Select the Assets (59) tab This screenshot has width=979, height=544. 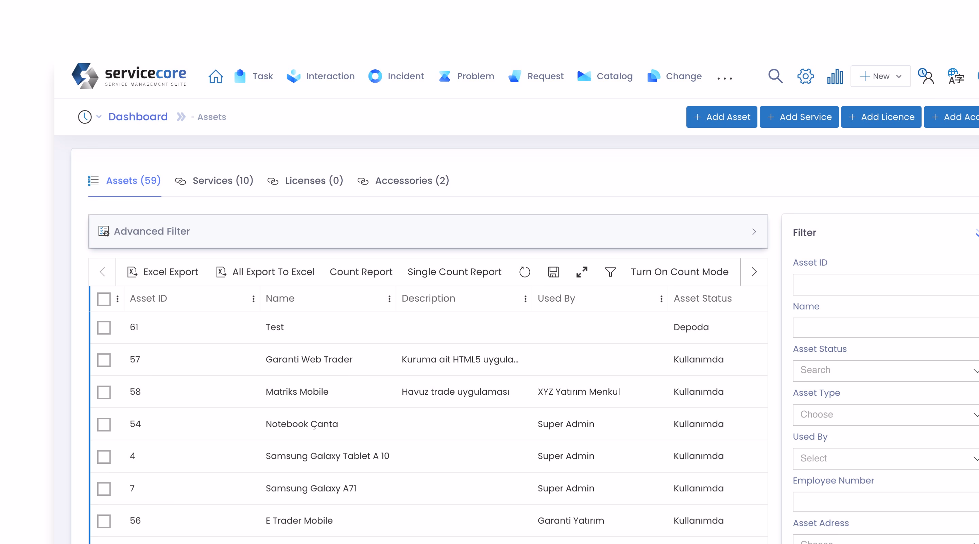click(x=125, y=181)
